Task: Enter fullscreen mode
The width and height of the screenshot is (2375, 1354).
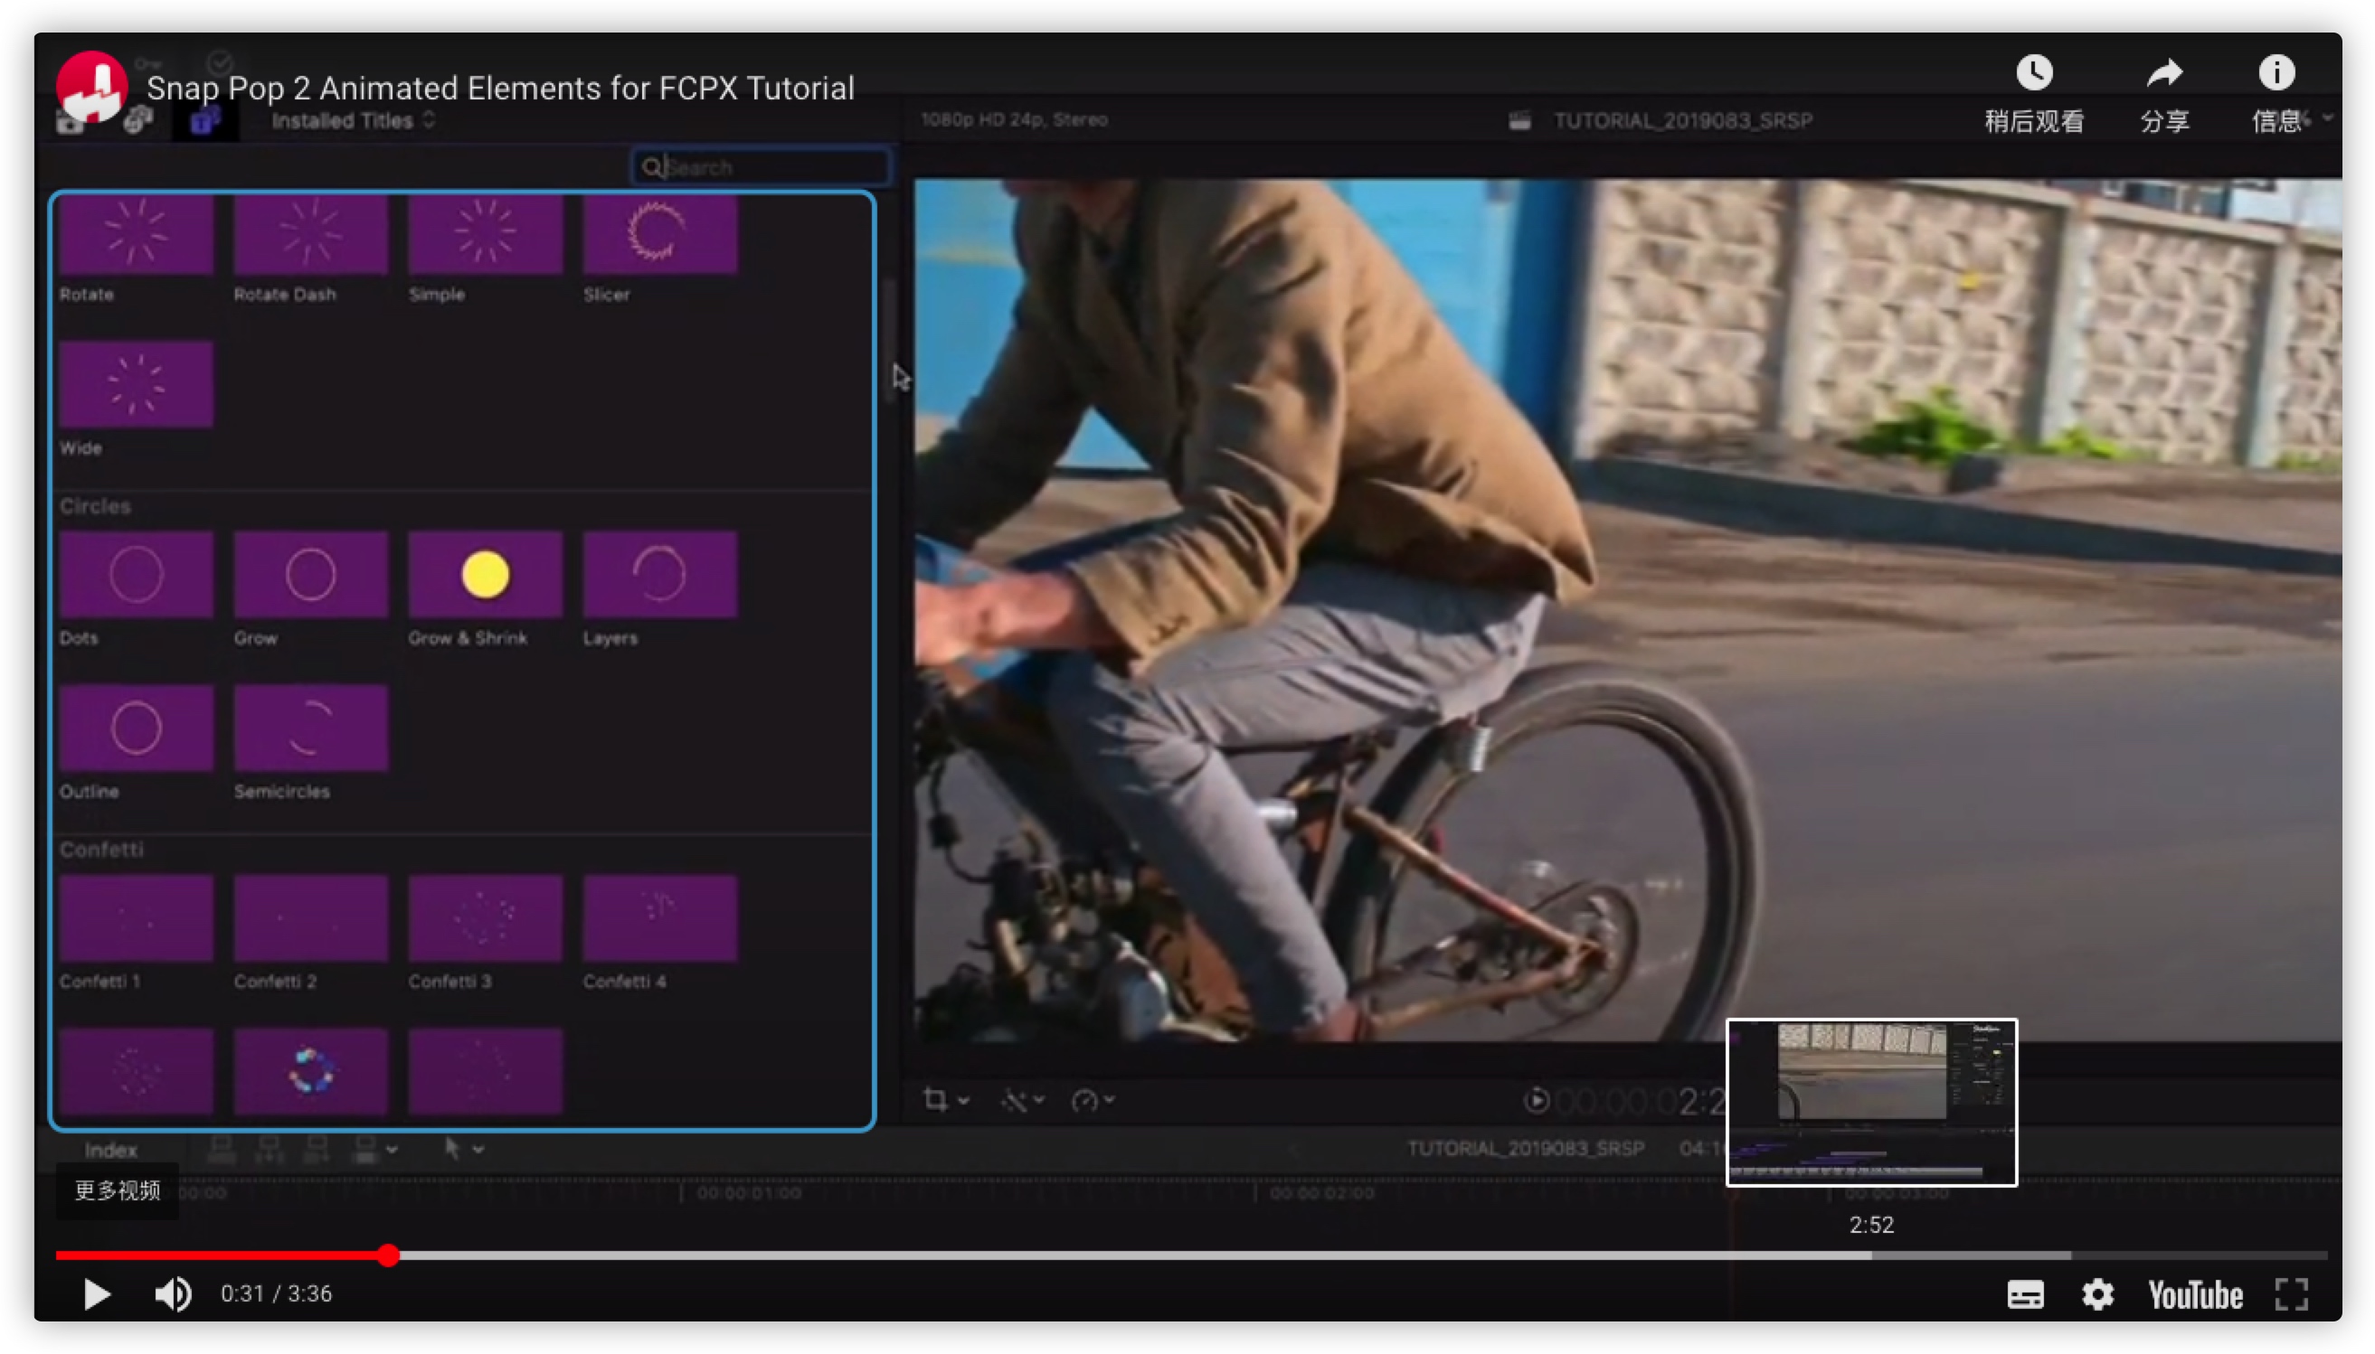Action: 2290,1294
